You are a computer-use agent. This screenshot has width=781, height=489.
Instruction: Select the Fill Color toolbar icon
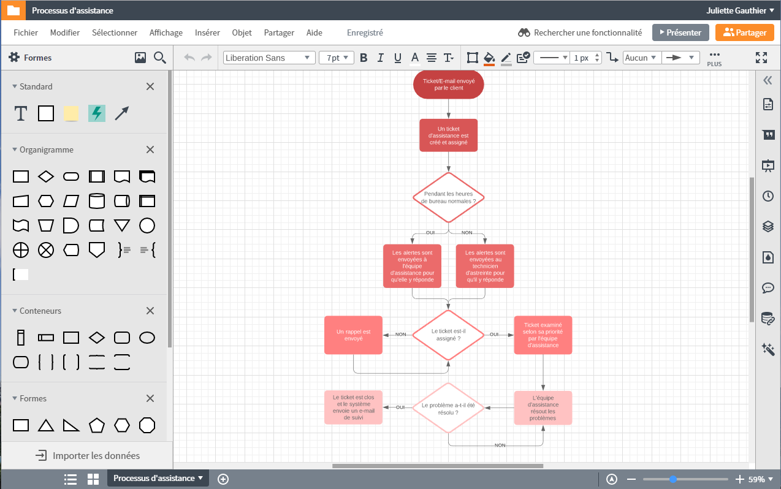[489, 58]
